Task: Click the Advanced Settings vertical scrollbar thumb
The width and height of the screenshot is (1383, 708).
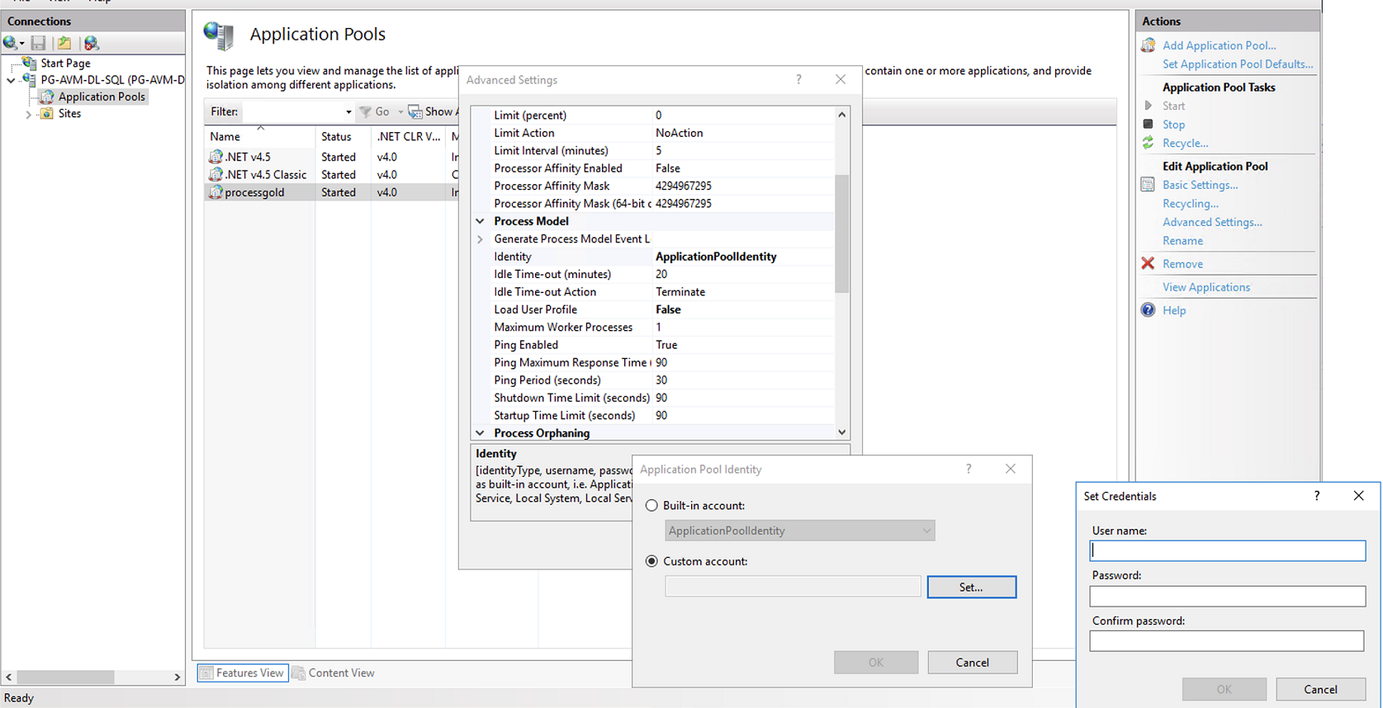Action: tap(841, 234)
